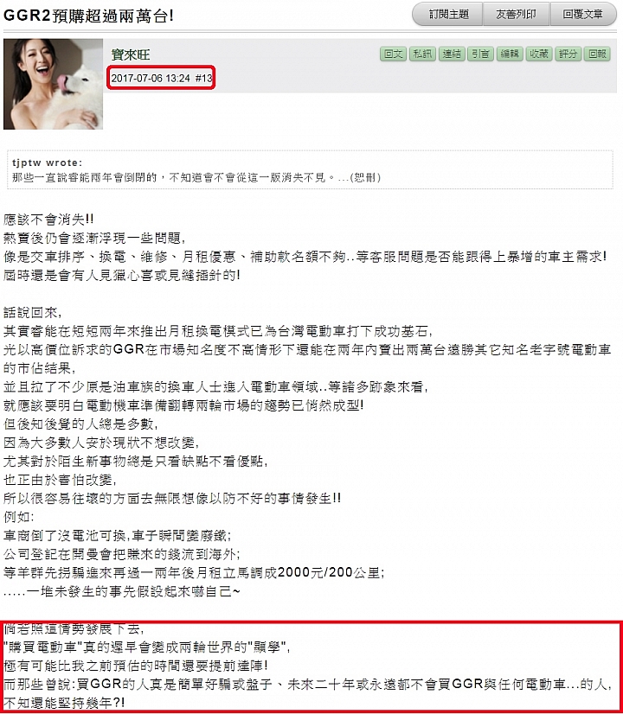The width and height of the screenshot is (623, 714).
Task: Click the 2017-07-06 13:24 timestamp
Action: pyautogui.click(x=151, y=79)
